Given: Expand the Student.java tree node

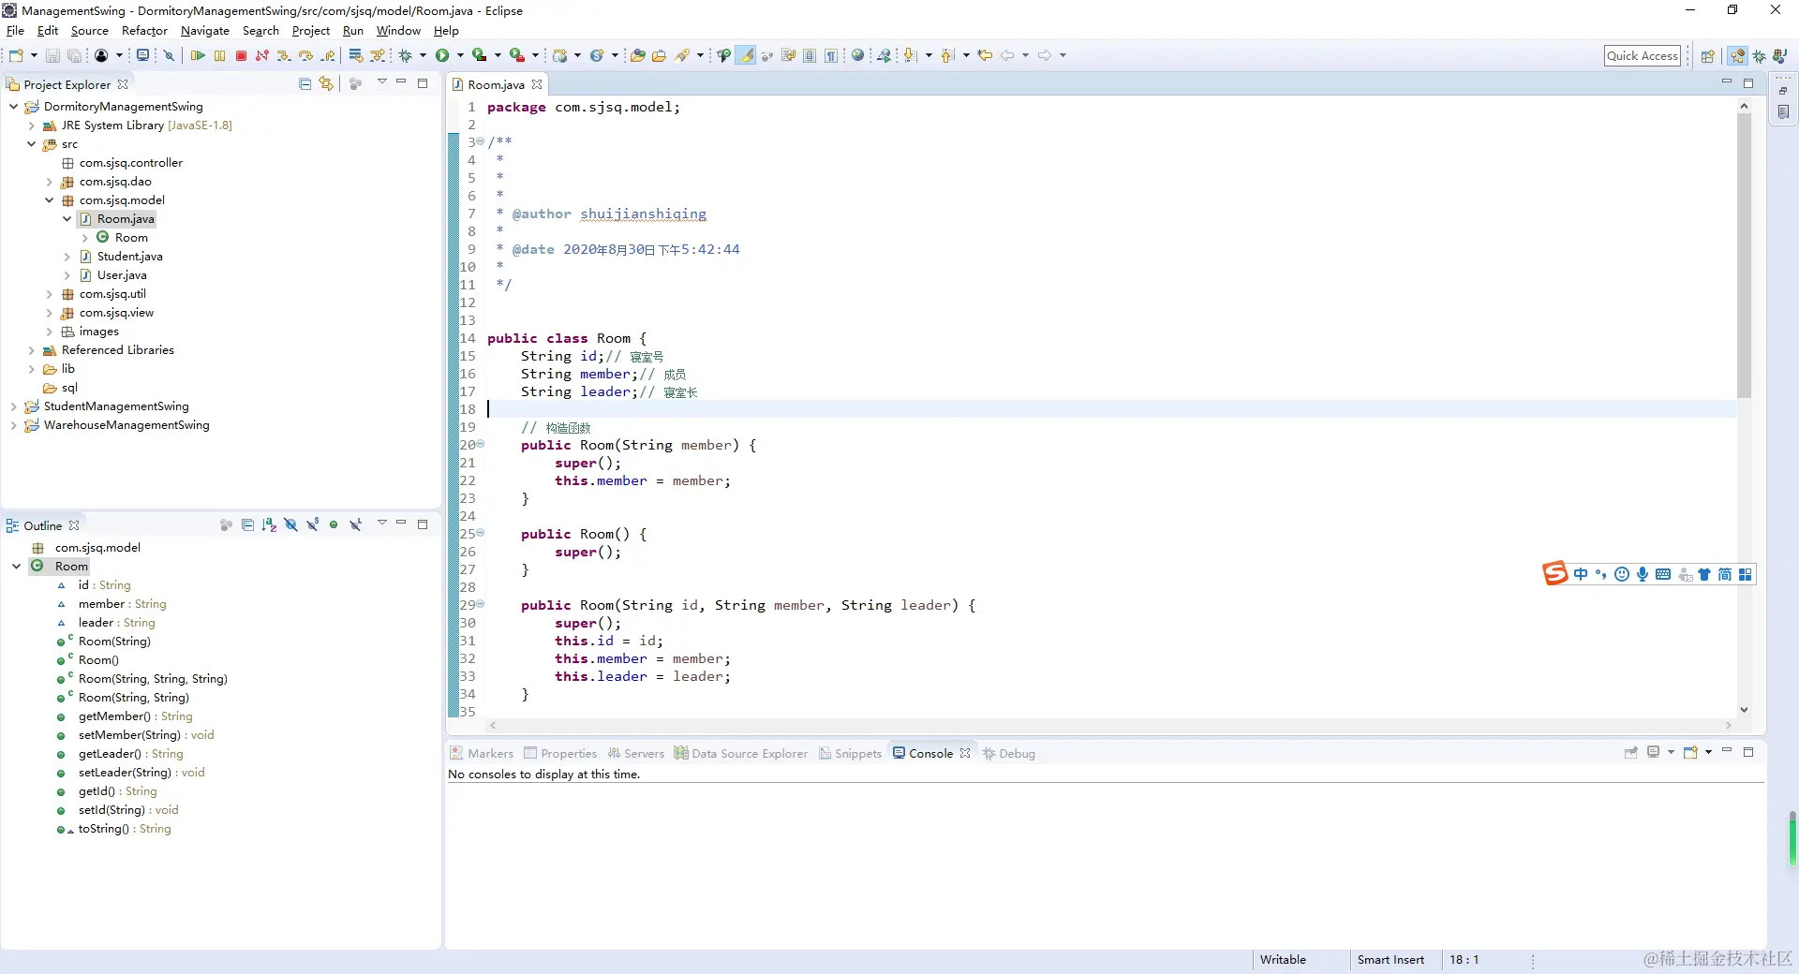Looking at the screenshot, I should (67, 257).
